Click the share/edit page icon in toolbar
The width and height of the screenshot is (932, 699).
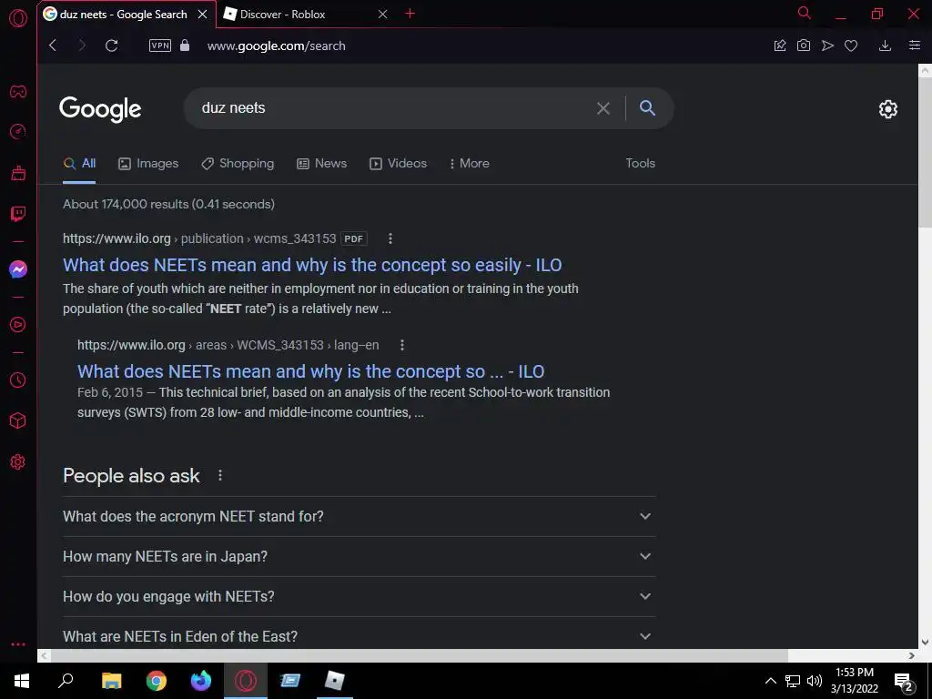[x=780, y=46]
